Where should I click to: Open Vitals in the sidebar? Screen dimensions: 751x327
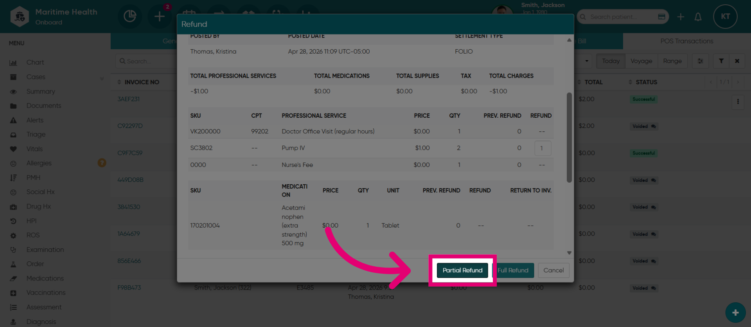[x=34, y=149]
